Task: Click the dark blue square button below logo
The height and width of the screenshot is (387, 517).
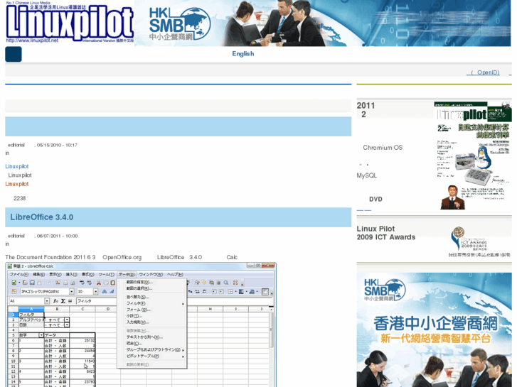Action: click(x=14, y=54)
